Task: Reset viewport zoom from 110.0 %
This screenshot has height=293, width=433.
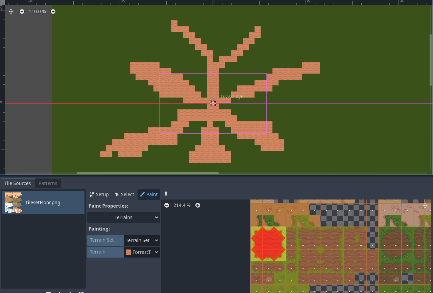Action: coord(37,11)
